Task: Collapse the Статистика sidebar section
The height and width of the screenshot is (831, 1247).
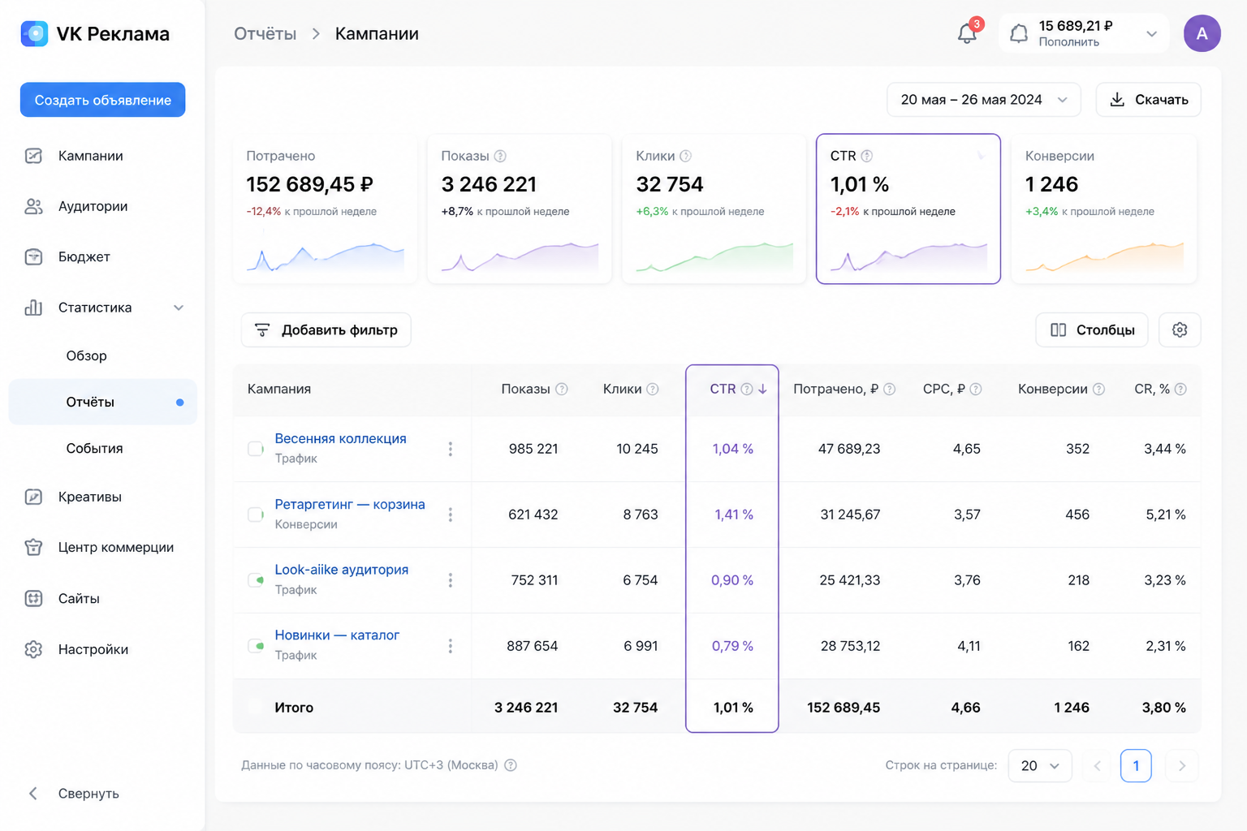Action: (179, 308)
